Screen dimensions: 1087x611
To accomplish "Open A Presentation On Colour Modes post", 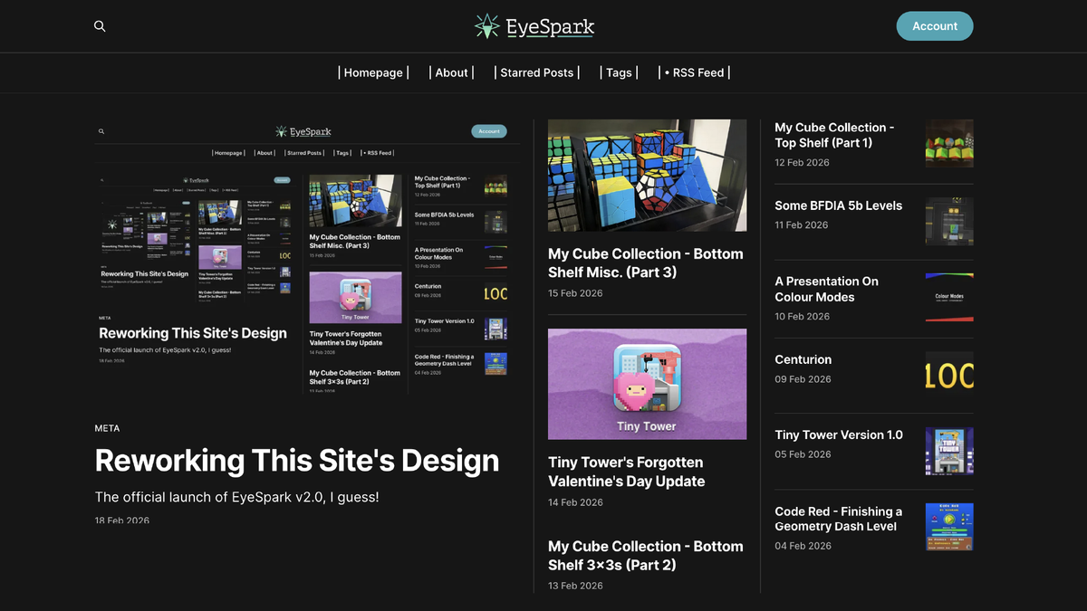I will [x=826, y=289].
